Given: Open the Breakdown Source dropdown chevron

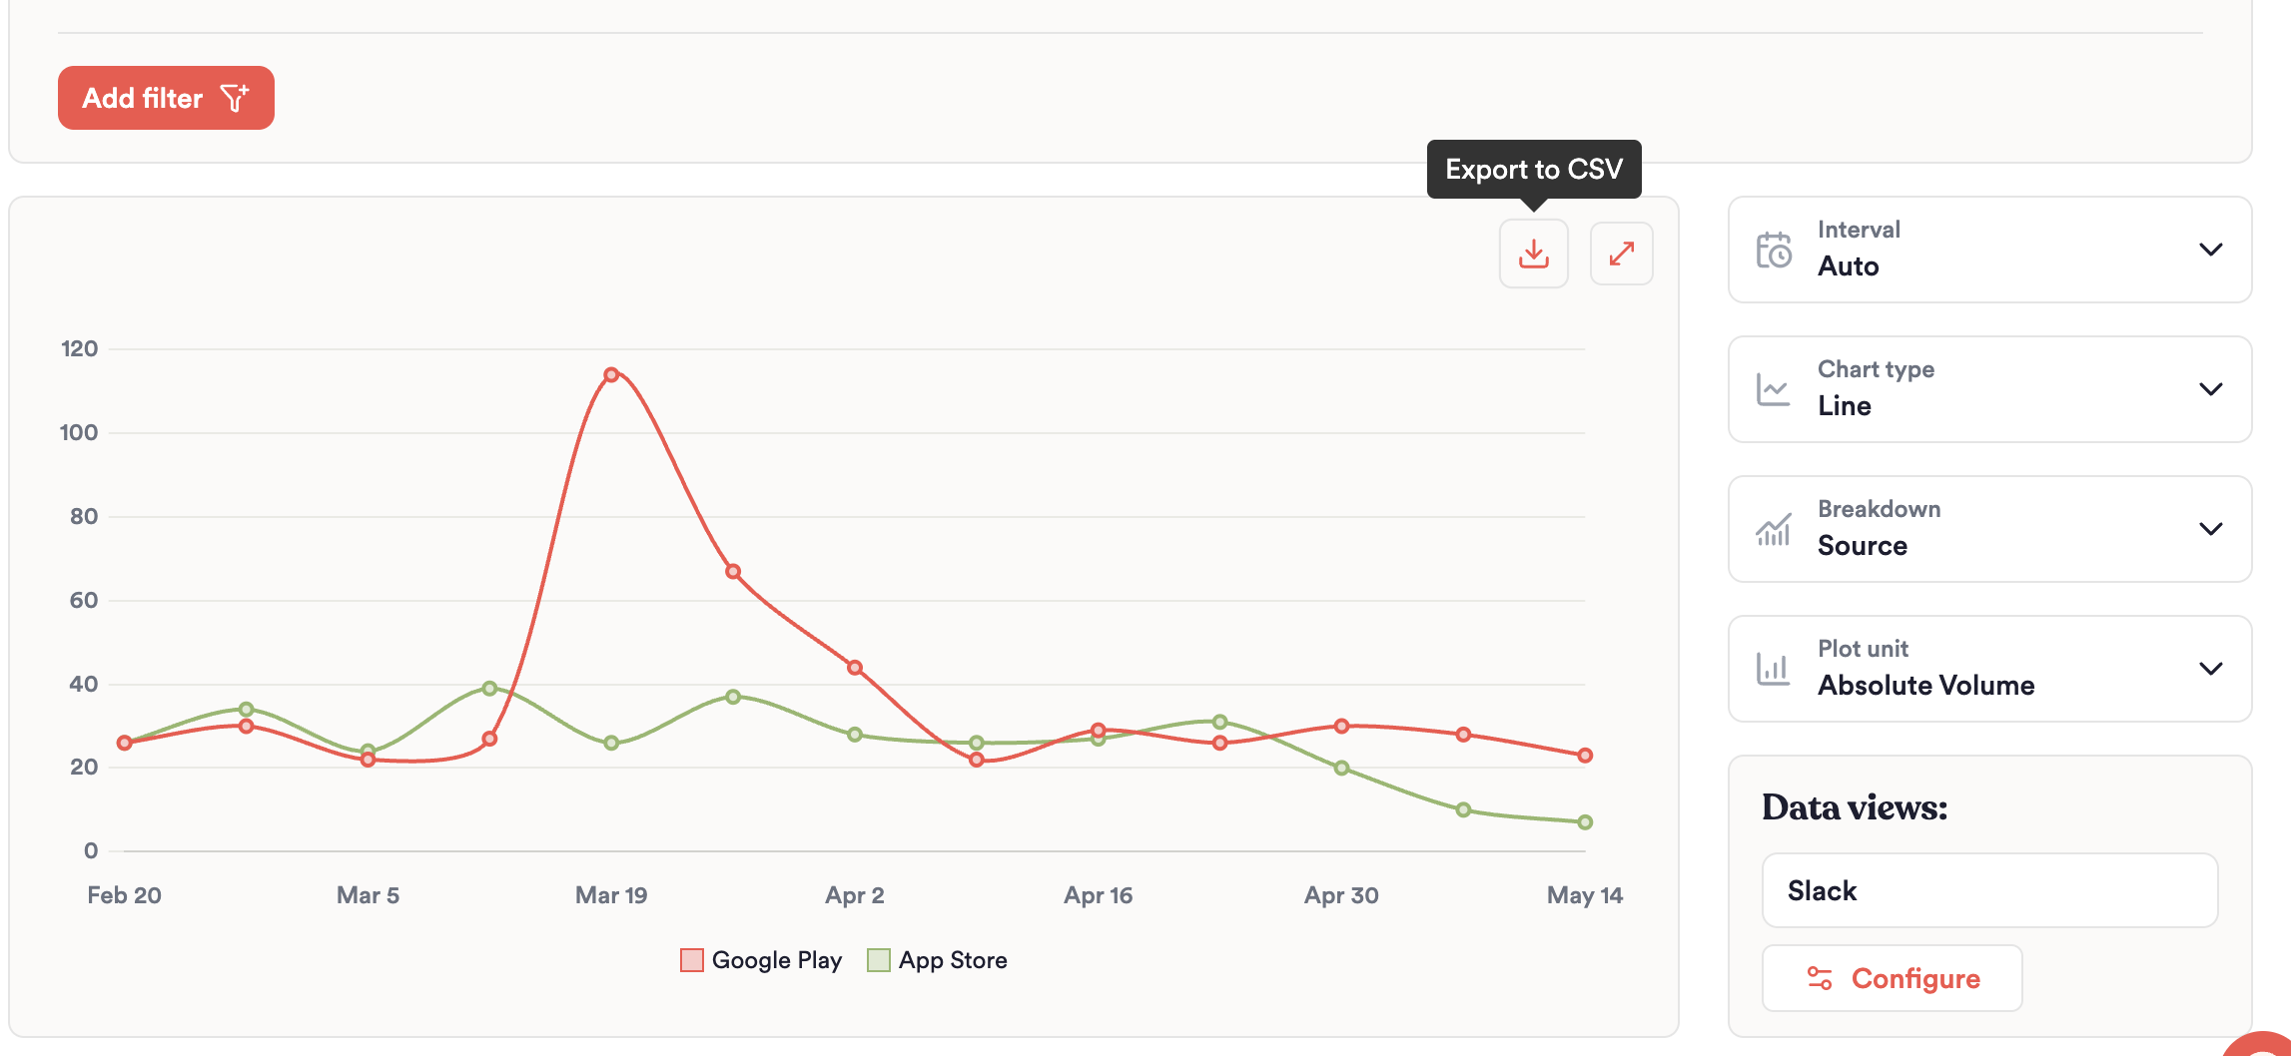Looking at the screenshot, I should point(2210,529).
